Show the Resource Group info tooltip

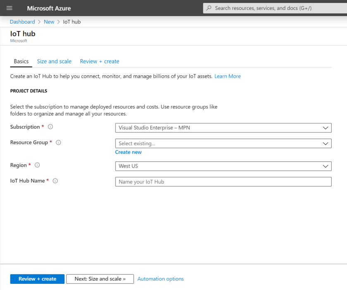[58, 142]
